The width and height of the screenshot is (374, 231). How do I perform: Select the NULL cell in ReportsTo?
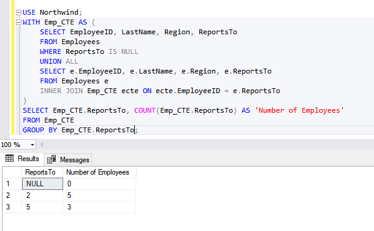tap(42, 184)
